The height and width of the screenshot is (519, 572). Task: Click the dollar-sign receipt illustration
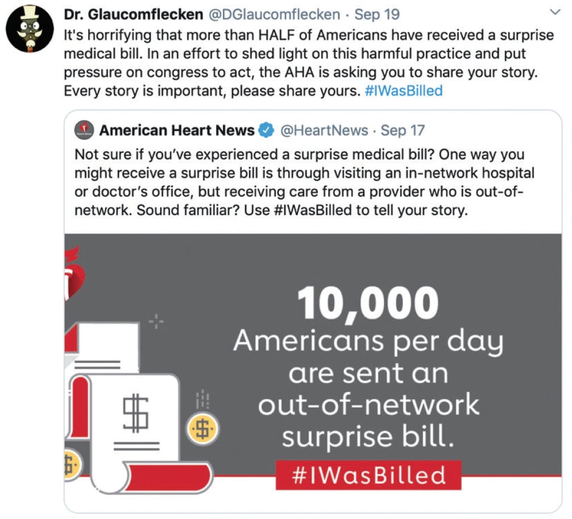pyautogui.click(x=135, y=415)
